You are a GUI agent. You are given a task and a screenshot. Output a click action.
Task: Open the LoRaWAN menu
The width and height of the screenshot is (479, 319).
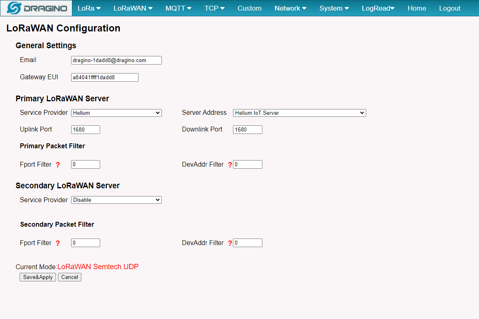(133, 8)
